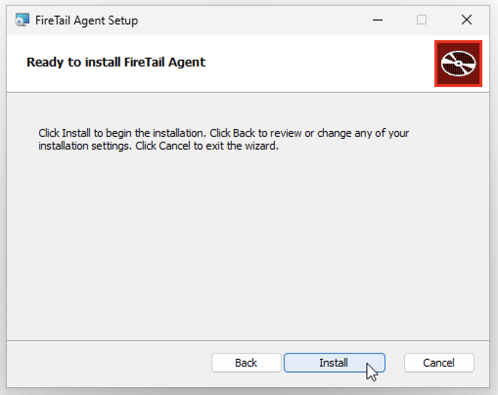Close the FireTail Agent Setup window
The image size is (498, 395).
click(467, 20)
